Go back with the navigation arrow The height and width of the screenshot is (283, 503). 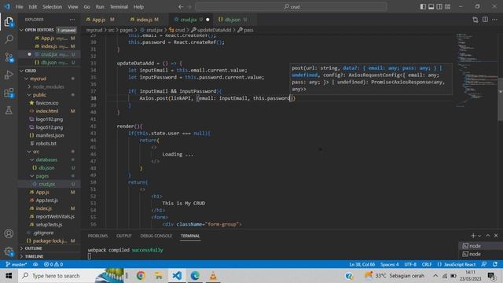point(181,7)
